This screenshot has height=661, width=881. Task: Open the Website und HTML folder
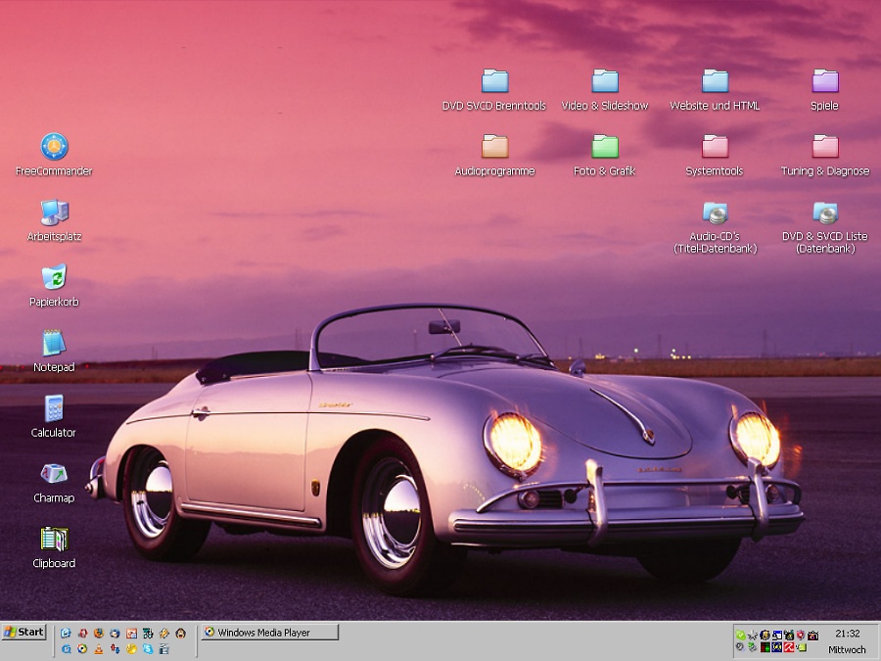[715, 90]
